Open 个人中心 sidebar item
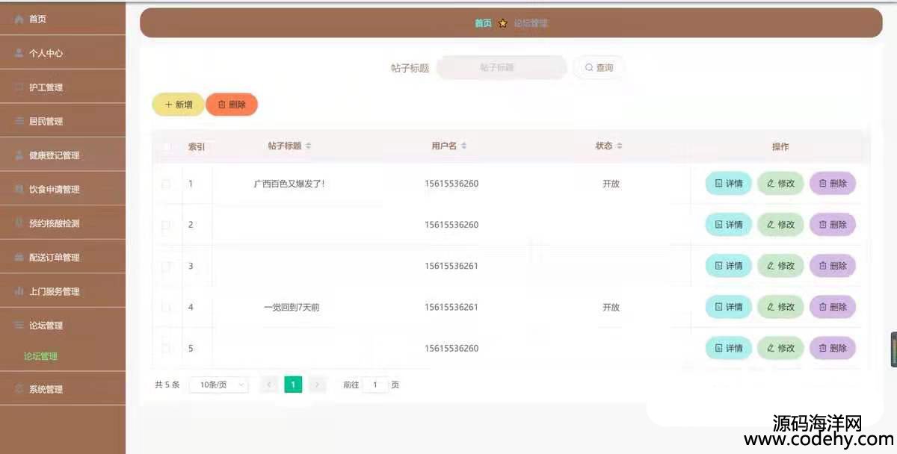The image size is (897, 454). point(63,53)
